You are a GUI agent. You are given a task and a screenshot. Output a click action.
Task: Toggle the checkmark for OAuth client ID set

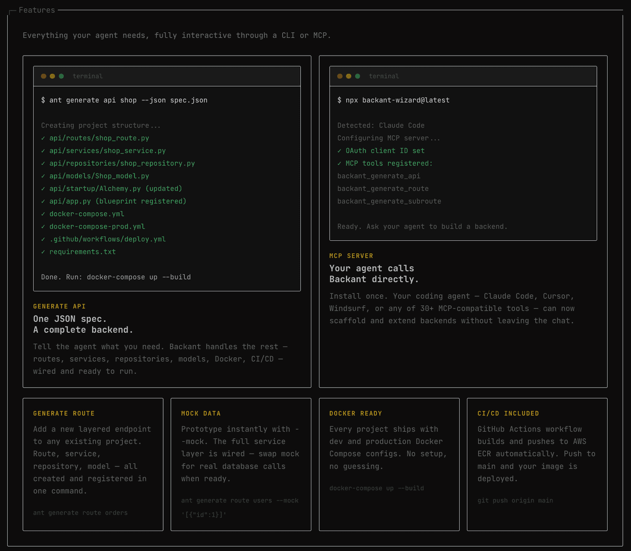click(x=339, y=151)
